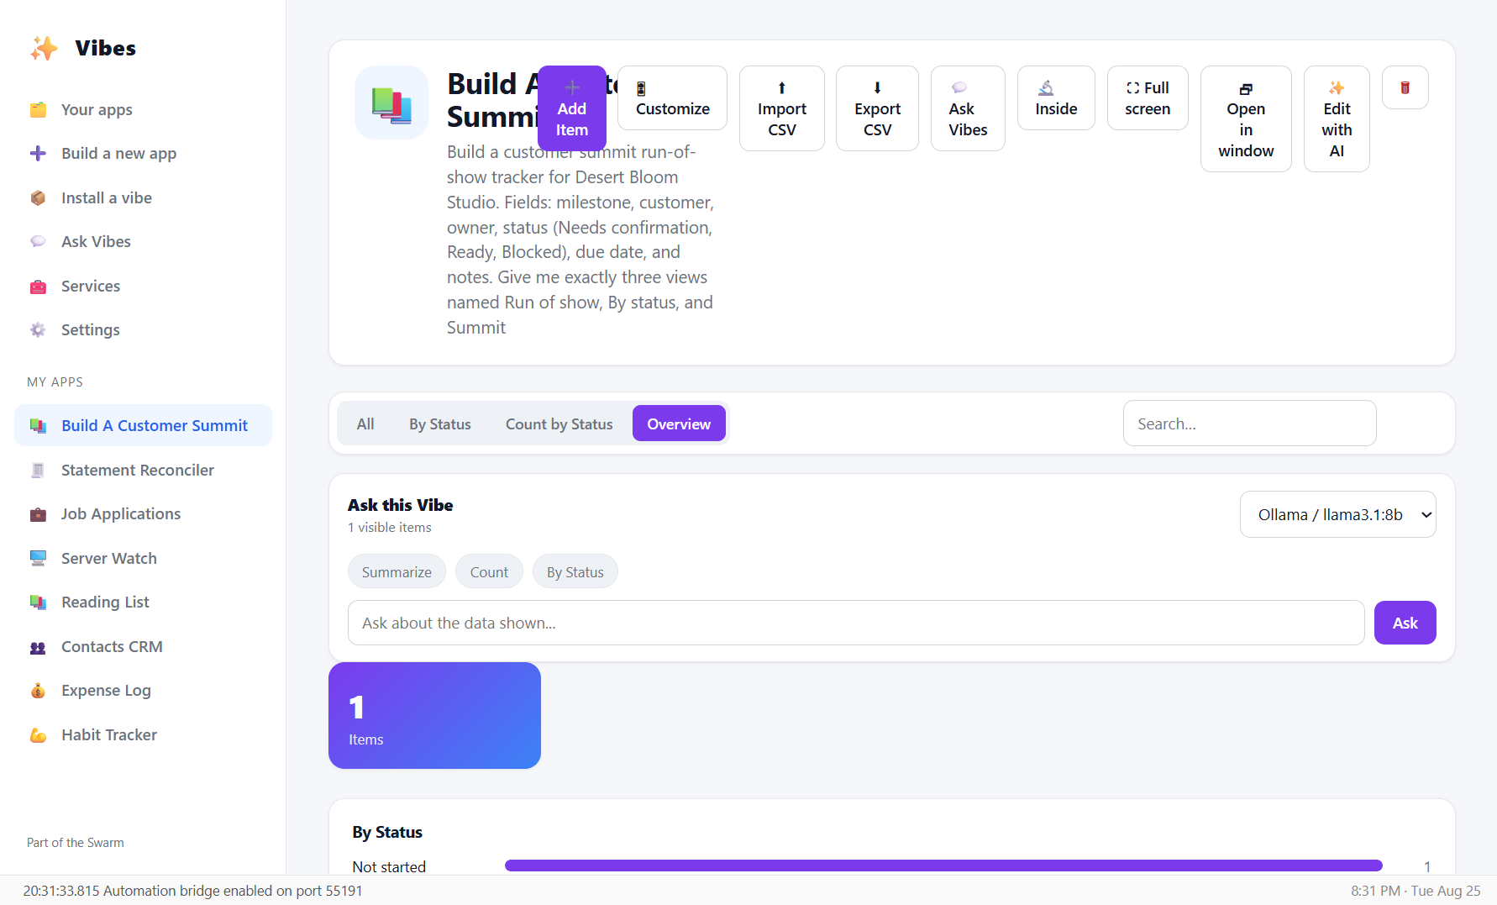1497x905 pixels.
Task: Switch to the By Status view tab
Action: pos(440,424)
